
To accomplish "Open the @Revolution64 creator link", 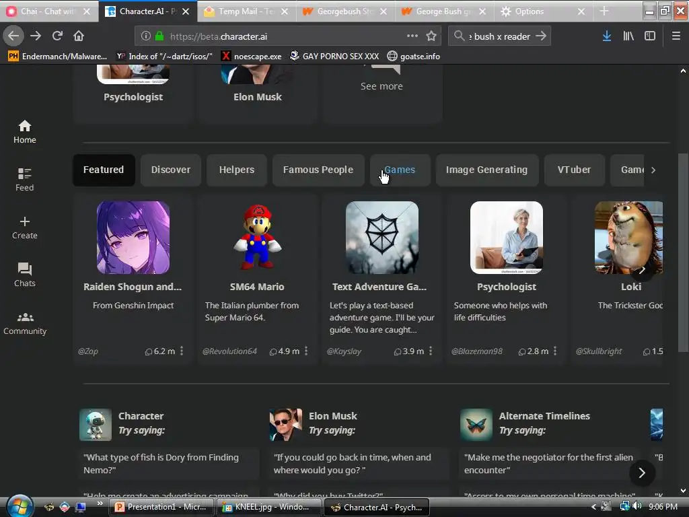I will [x=229, y=351].
